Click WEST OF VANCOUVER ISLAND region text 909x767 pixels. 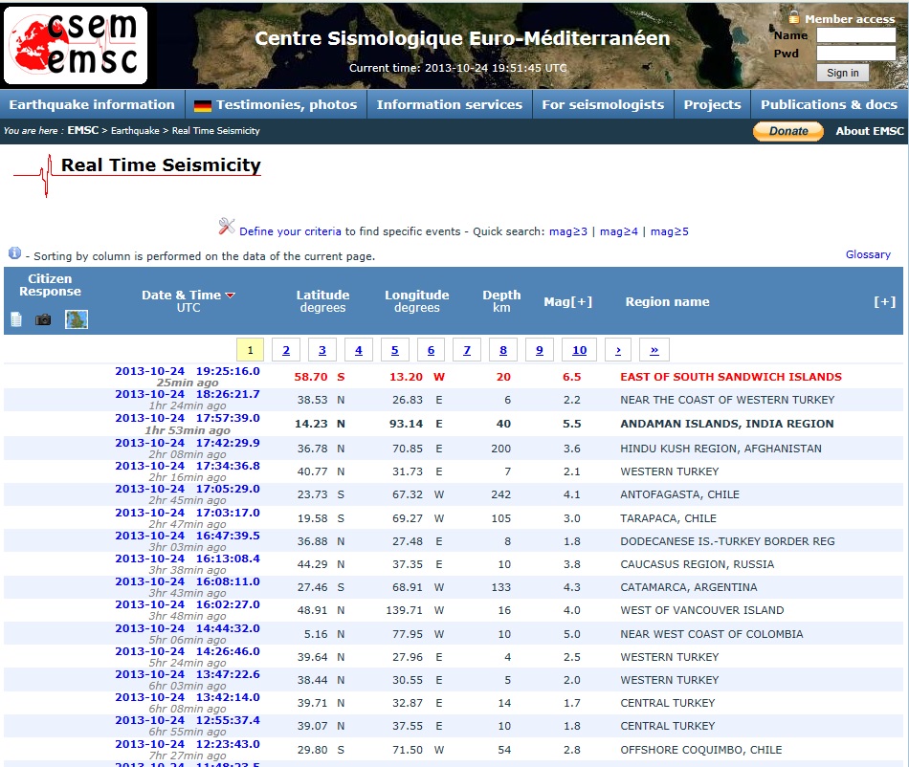coord(702,610)
